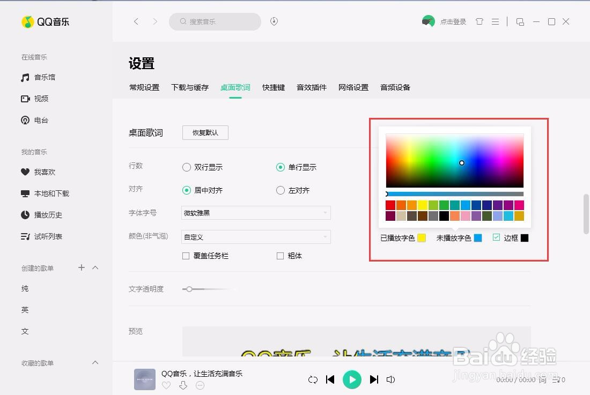The height and width of the screenshot is (395, 590).
Task: Click the yellow 已播放字色 color swatch
Action: tap(421, 237)
